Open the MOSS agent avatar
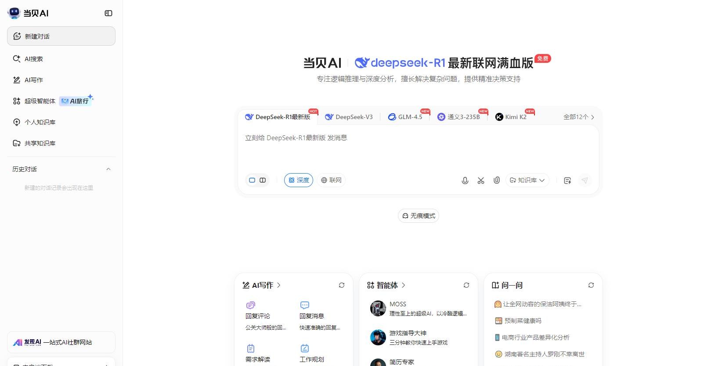Viewport: 715px width, 366px height. pyautogui.click(x=378, y=308)
